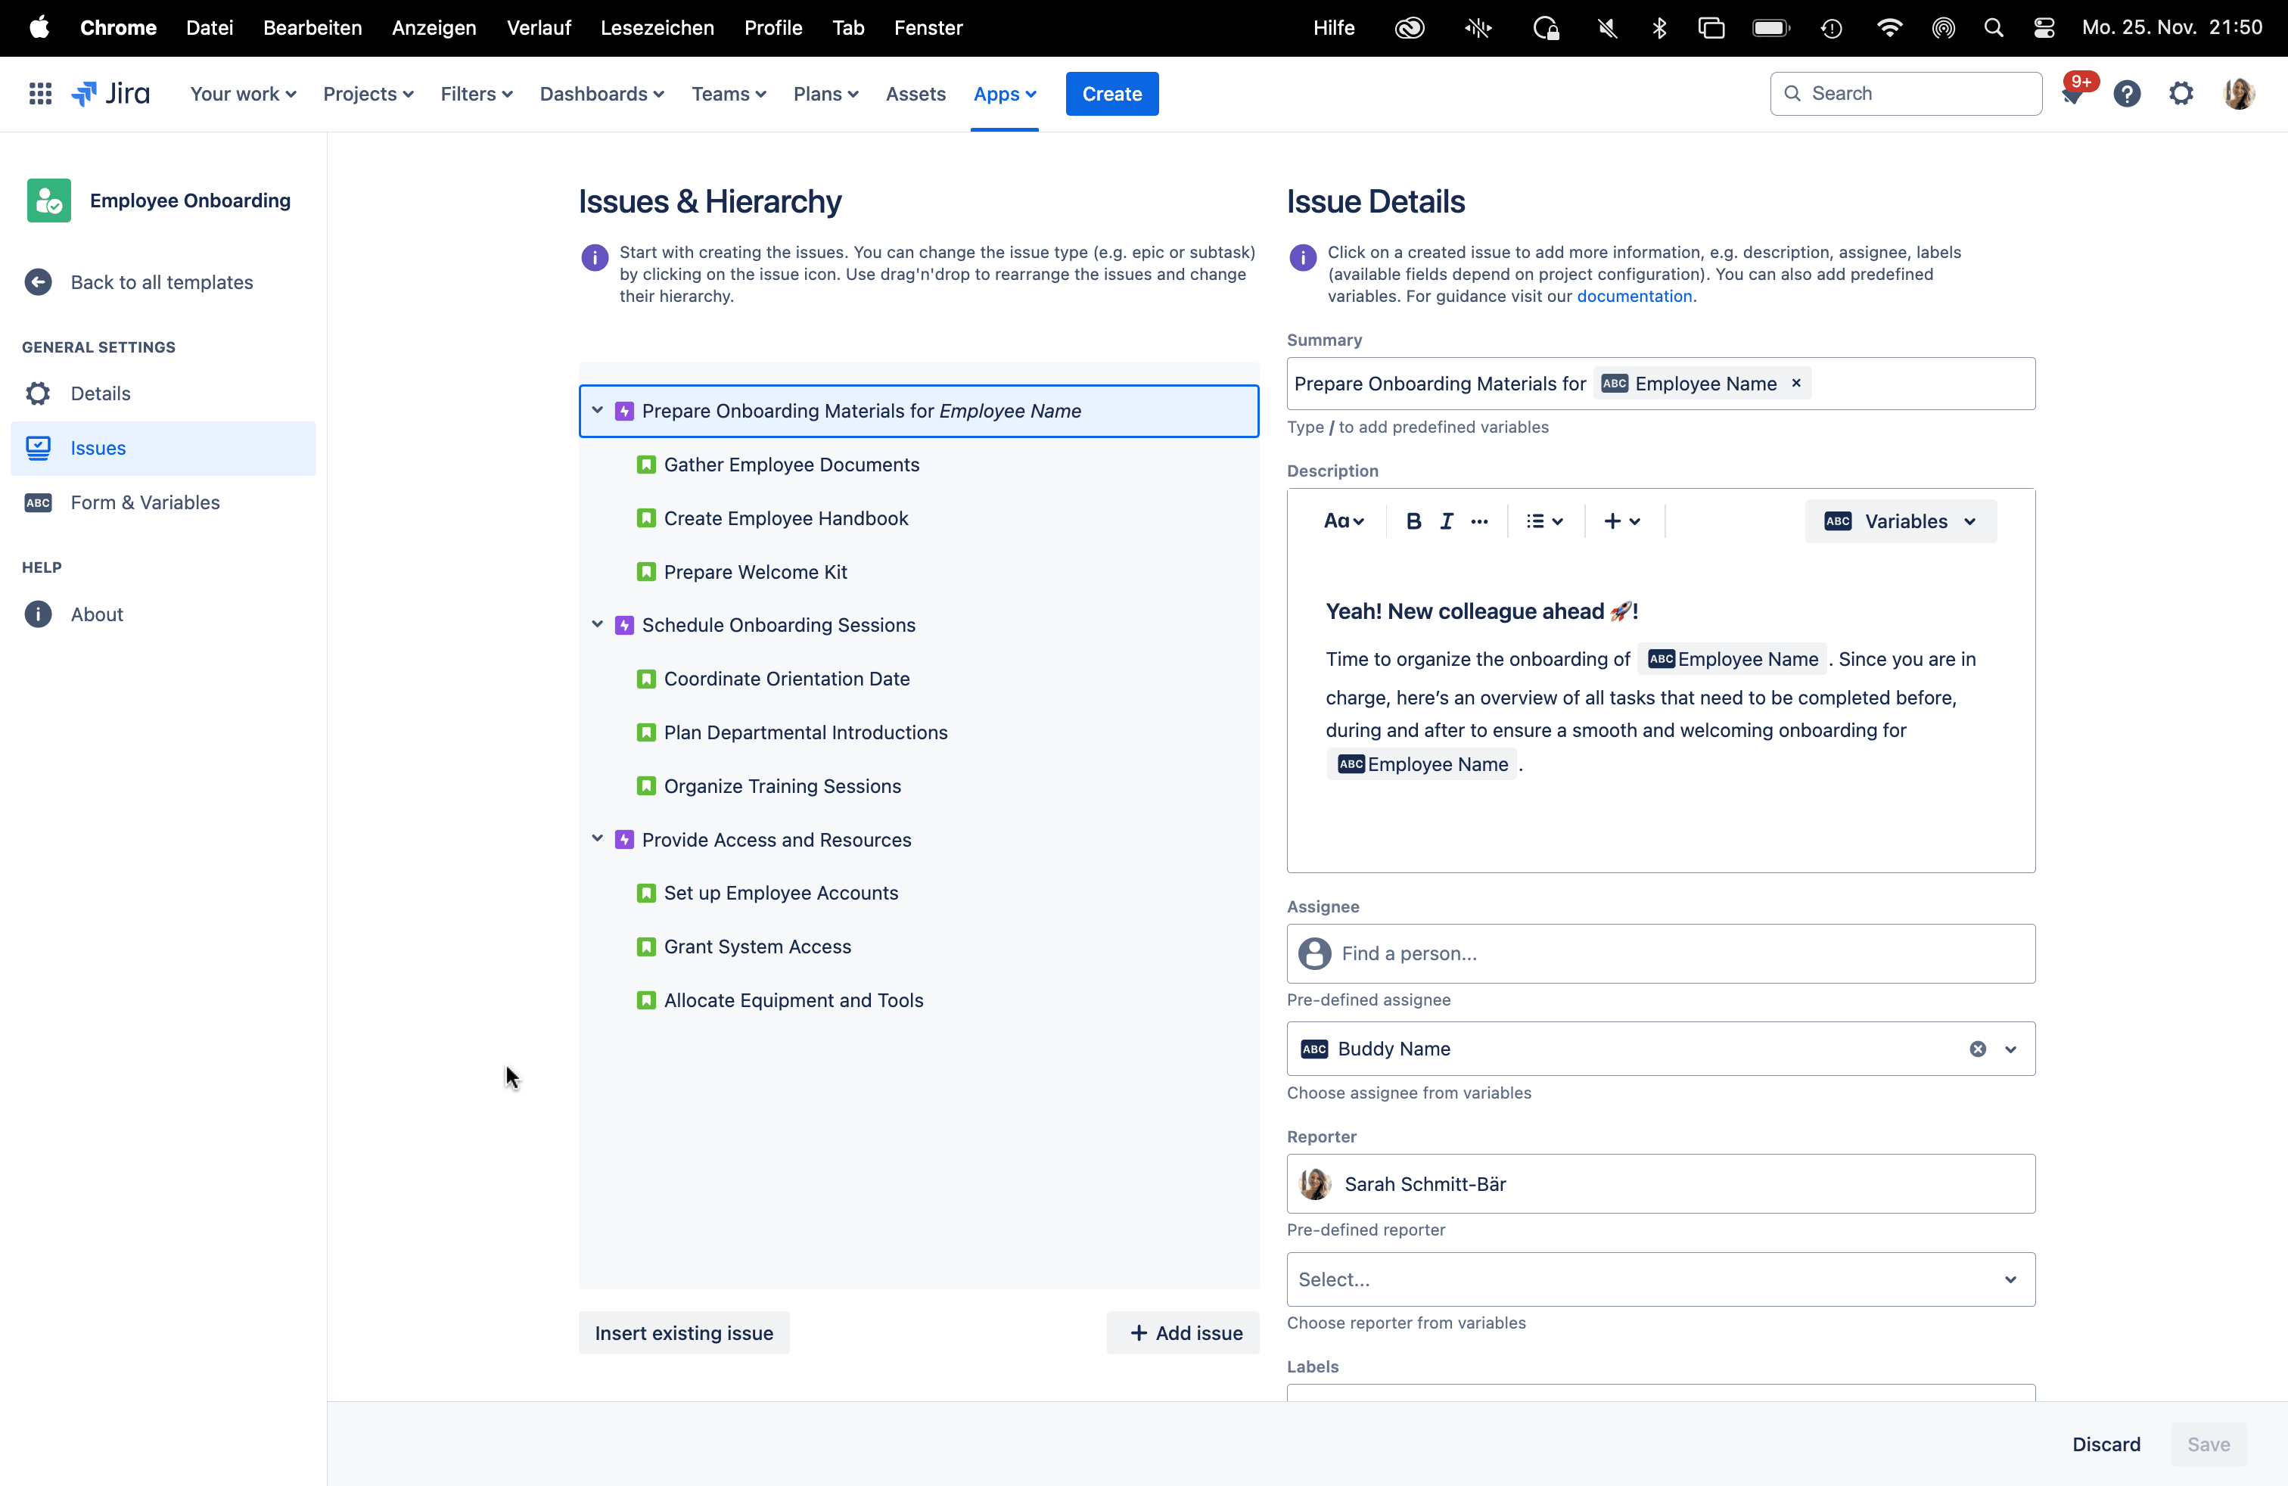Screen dimensions: 2288x1486
Task: Open the documentation link
Action: click(x=1634, y=296)
